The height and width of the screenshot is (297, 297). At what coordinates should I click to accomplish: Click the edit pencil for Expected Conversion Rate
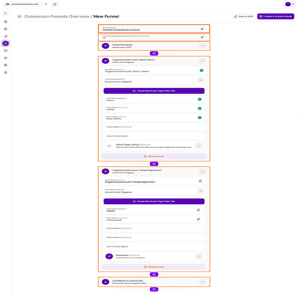click(202, 37)
